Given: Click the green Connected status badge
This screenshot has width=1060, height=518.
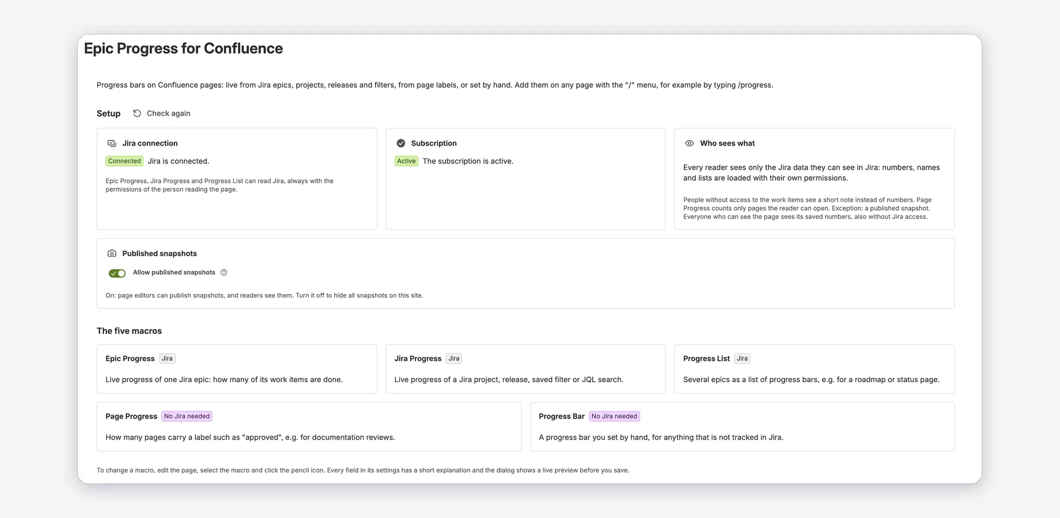Looking at the screenshot, I should (124, 161).
